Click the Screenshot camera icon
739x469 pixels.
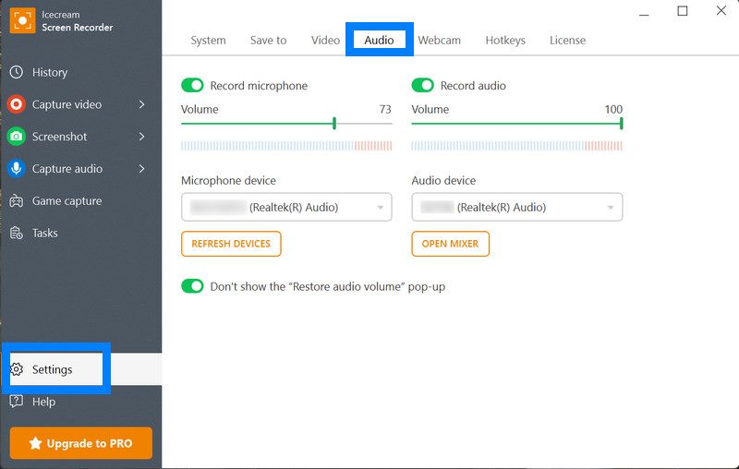click(x=16, y=137)
